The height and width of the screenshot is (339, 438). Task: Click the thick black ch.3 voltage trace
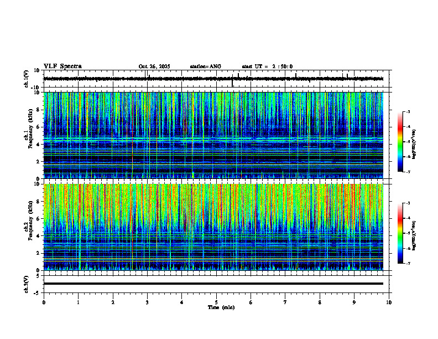coord(213,284)
